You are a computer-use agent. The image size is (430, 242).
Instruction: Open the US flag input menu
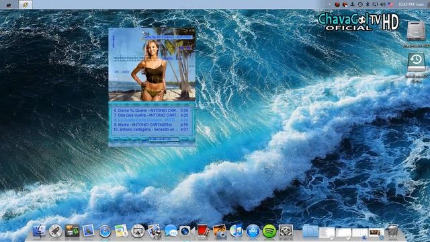pos(390,5)
